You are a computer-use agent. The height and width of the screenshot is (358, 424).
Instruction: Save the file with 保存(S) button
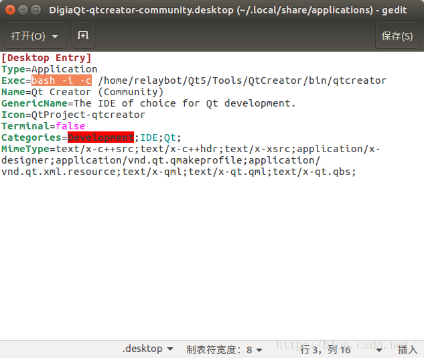click(x=397, y=36)
